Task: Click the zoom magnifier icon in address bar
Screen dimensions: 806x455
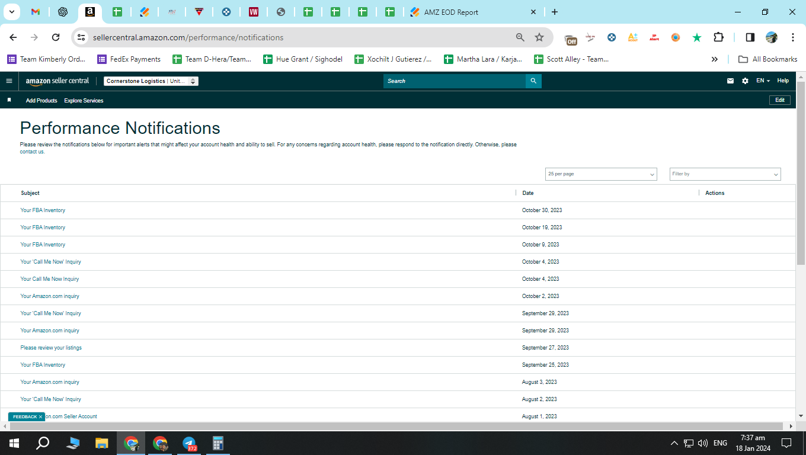Action: coord(520,37)
